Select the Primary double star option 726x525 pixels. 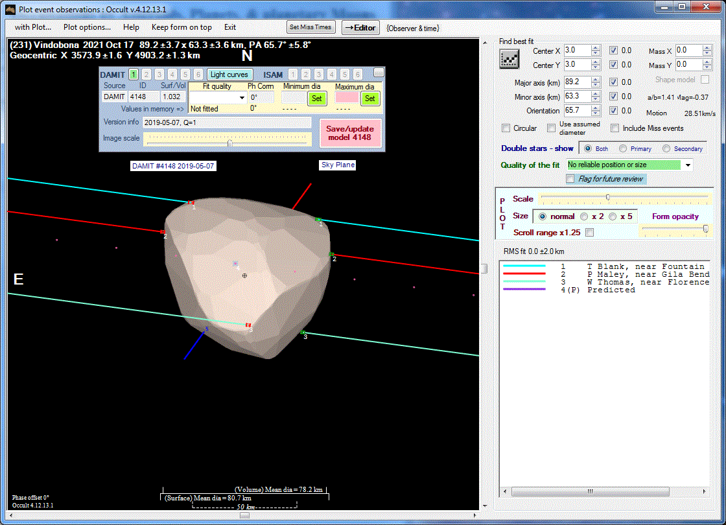click(x=624, y=148)
